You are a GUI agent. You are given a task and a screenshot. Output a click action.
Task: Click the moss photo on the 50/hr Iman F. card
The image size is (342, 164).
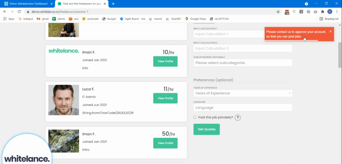click(x=64, y=141)
